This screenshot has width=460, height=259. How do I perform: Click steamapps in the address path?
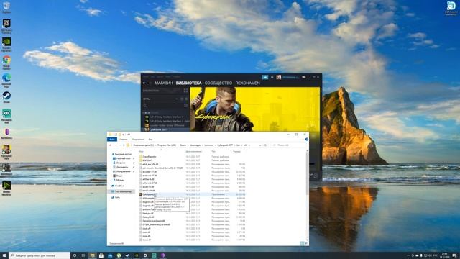(x=195, y=145)
